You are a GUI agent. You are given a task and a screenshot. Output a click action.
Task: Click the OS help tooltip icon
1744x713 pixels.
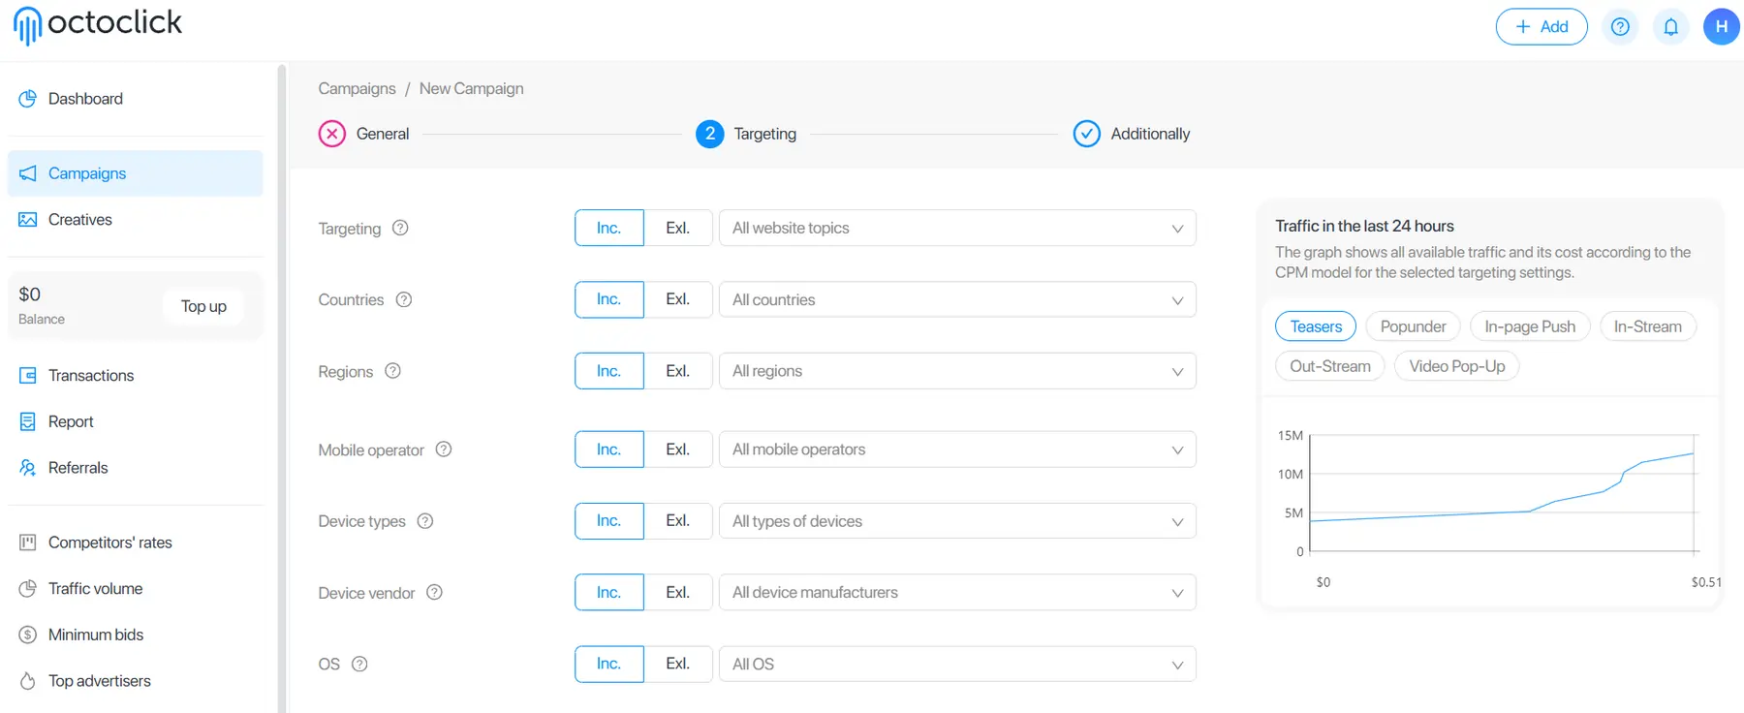(x=359, y=664)
